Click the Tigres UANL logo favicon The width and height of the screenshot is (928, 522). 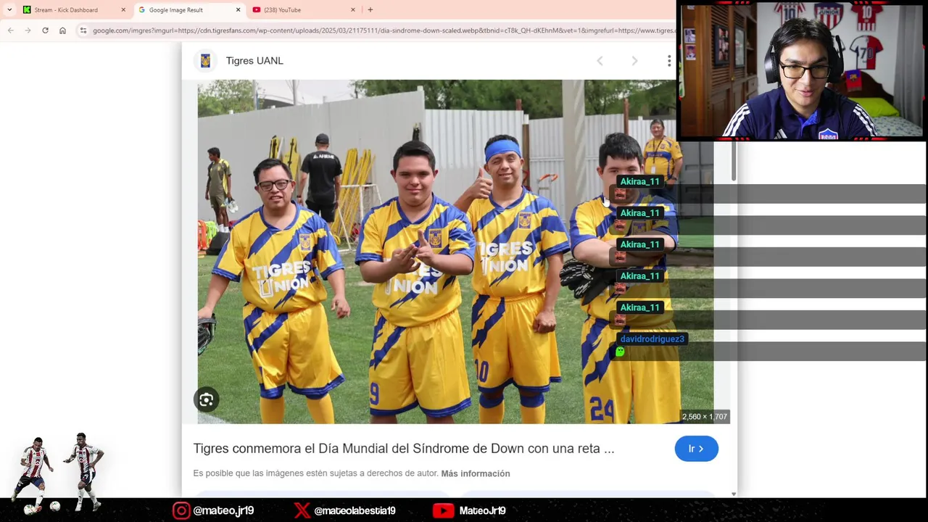(x=205, y=61)
